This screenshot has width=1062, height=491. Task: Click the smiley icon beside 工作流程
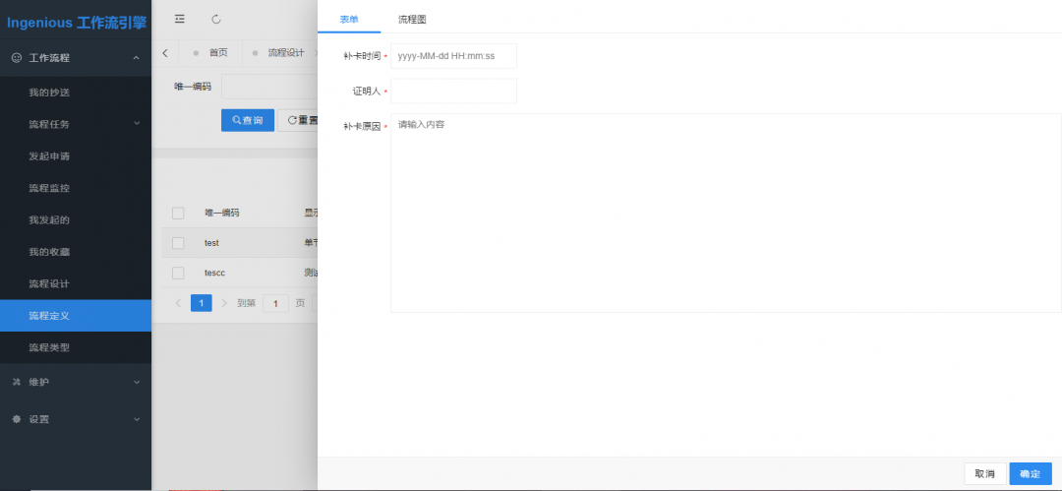point(17,58)
